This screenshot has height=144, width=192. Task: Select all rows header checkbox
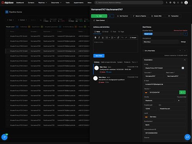tap(8, 31)
